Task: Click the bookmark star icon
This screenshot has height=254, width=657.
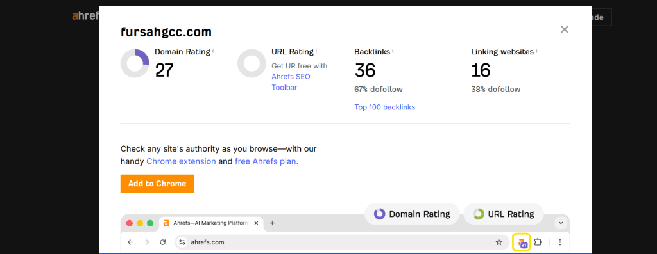Action: pyautogui.click(x=499, y=242)
